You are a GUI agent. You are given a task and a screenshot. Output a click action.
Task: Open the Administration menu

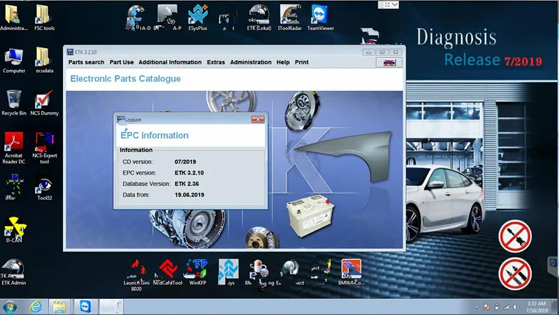251,62
